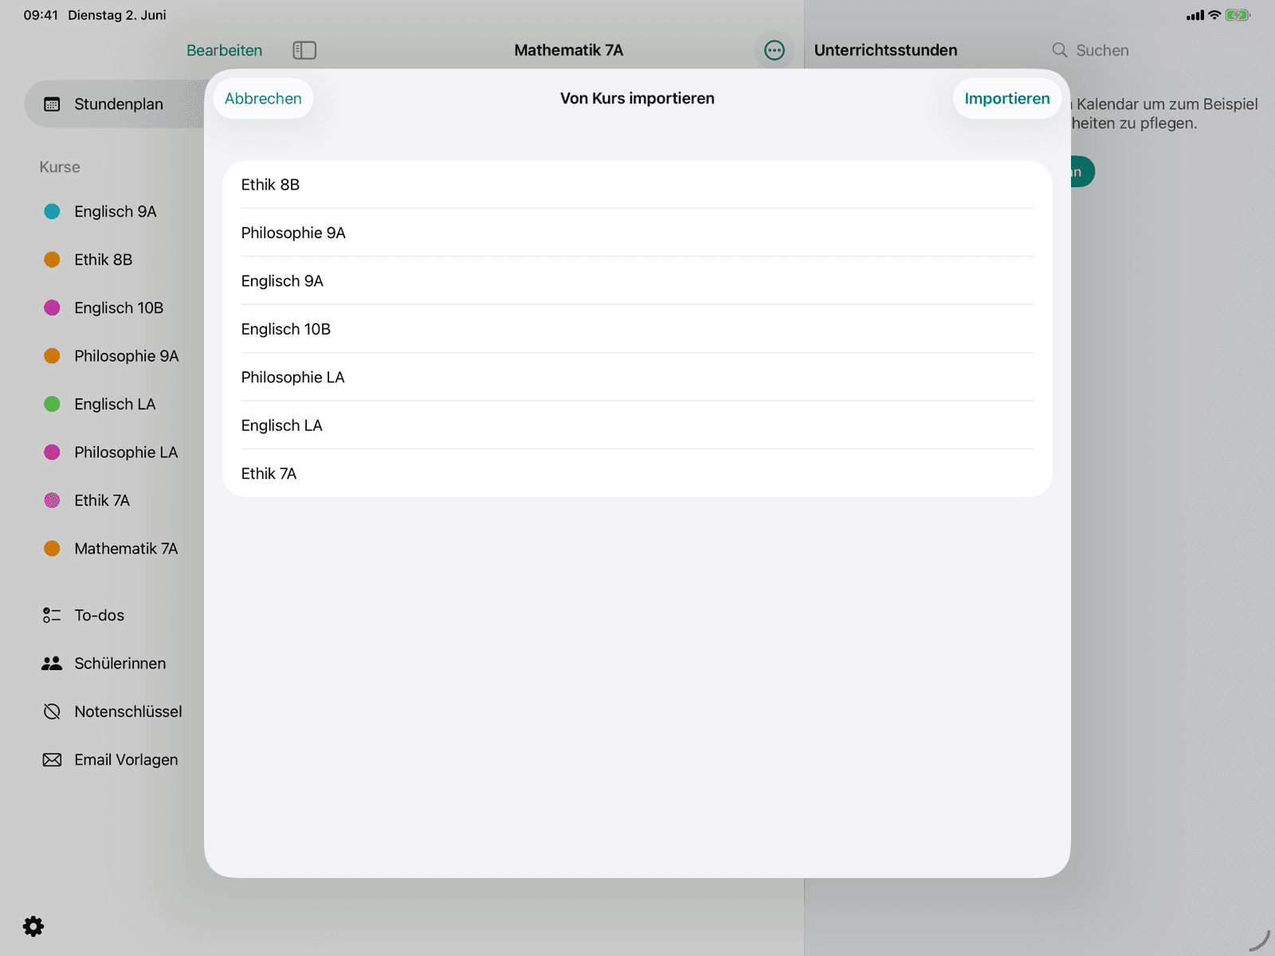
Task: Check the battery status icon
Action: point(1238,15)
